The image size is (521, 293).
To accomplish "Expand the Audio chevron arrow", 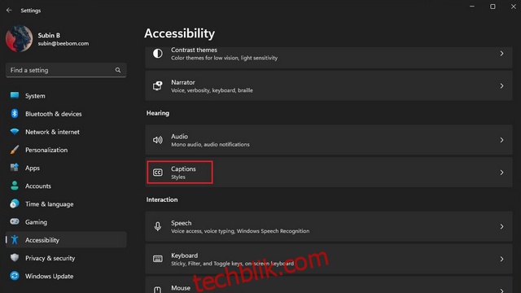I will click(x=501, y=140).
